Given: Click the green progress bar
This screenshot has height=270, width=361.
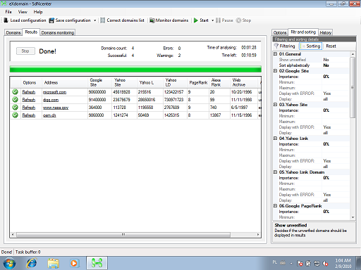Looking at the screenshot, I should [135, 69].
